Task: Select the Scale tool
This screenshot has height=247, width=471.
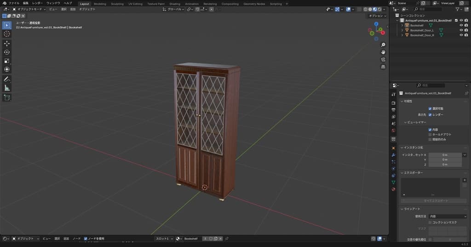Action: click(7, 61)
